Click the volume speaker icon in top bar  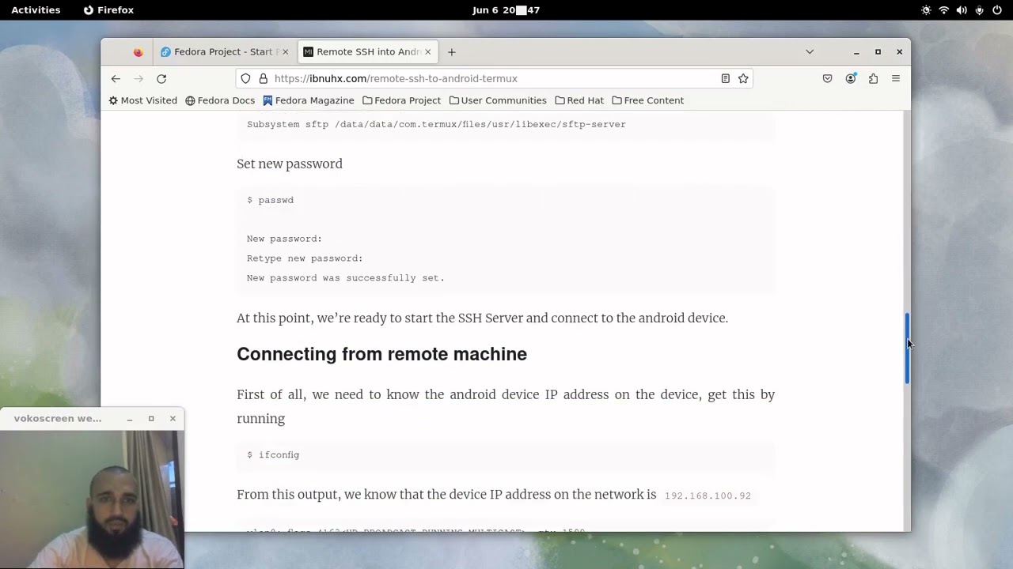point(962,10)
